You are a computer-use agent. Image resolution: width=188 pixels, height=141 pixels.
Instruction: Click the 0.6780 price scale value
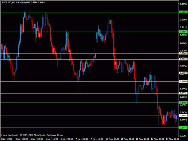click(x=183, y=51)
